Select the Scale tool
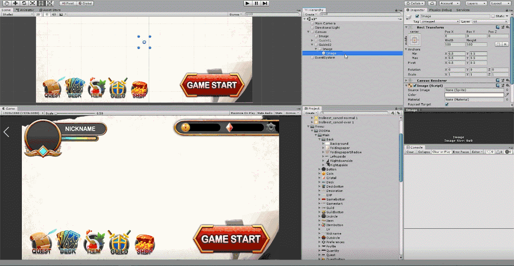The height and width of the screenshot is (266, 514). 32,3
